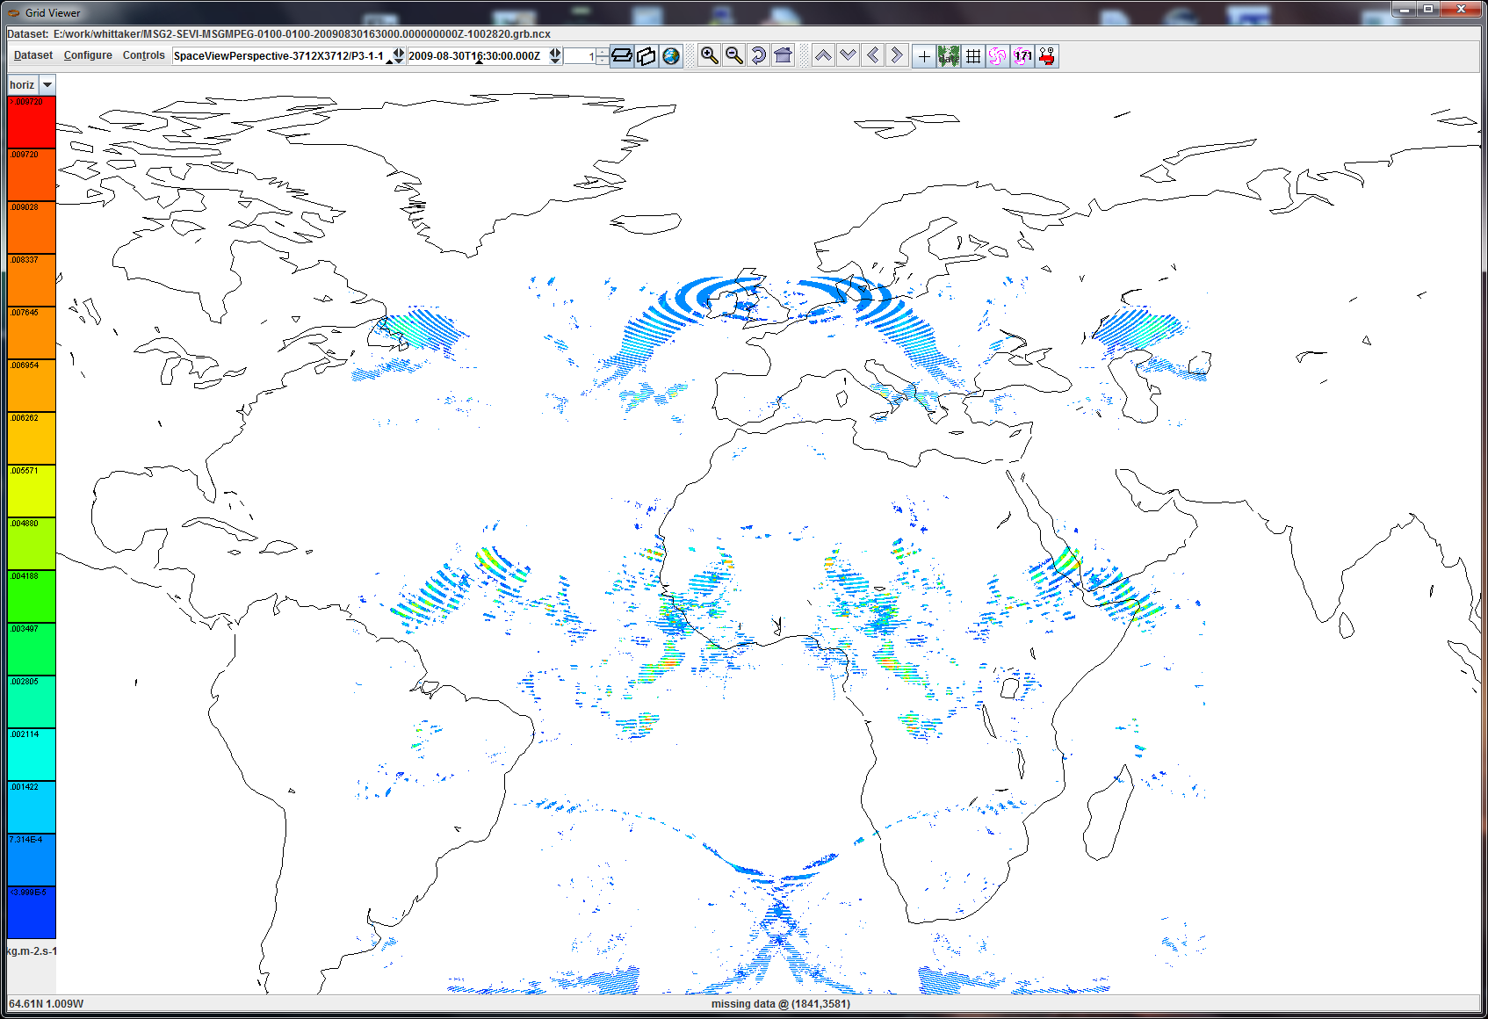
Task: Open the 2009-08-30T16:30:00 time selector
Action: 475,56
